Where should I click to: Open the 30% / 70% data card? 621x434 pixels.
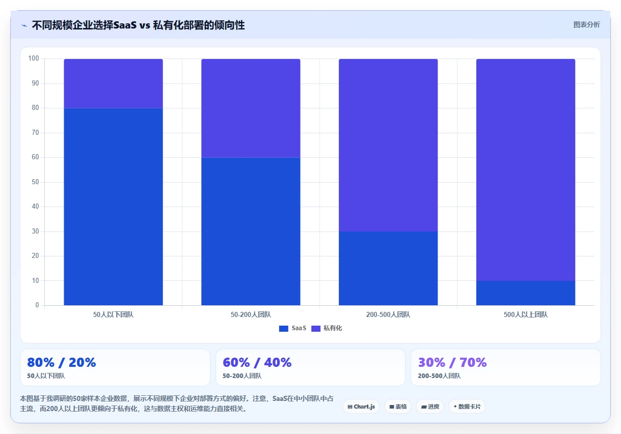click(x=506, y=367)
